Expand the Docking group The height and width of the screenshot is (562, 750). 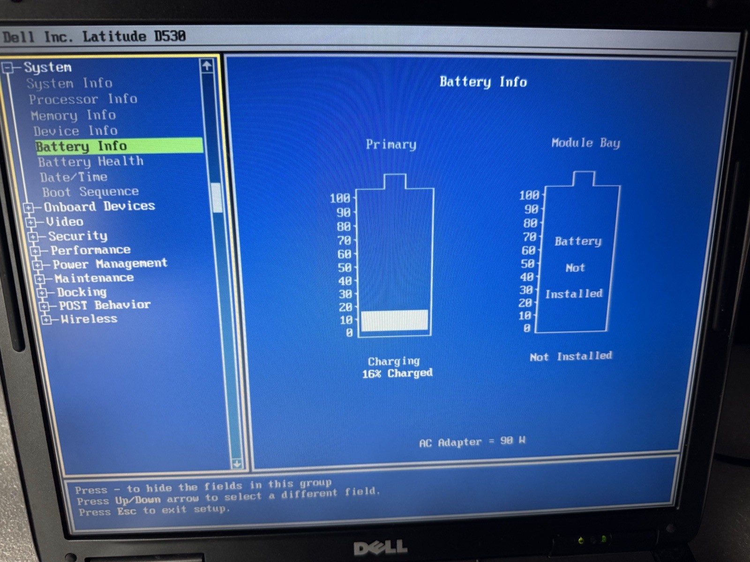click(42, 293)
